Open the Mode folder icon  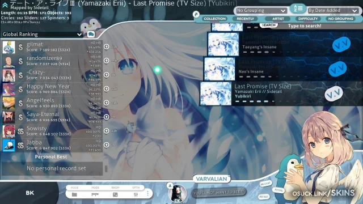click(74, 194)
